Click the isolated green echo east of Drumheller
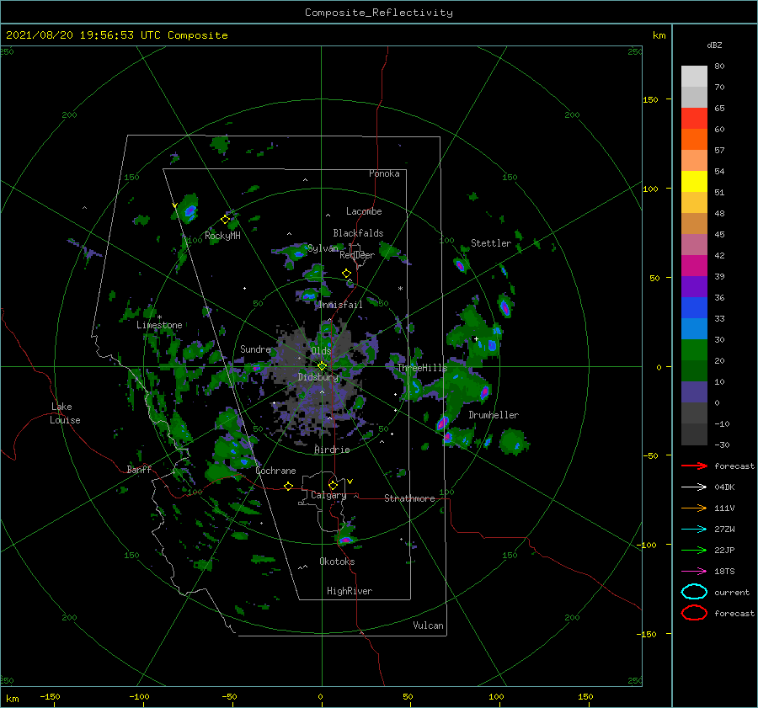The width and height of the screenshot is (758, 708). [x=513, y=442]
